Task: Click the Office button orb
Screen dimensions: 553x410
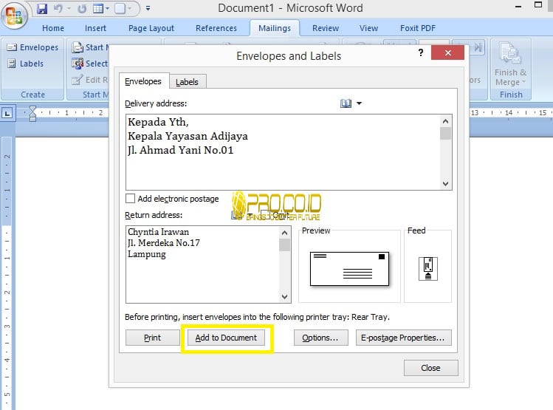Action: tap(14, 16)
